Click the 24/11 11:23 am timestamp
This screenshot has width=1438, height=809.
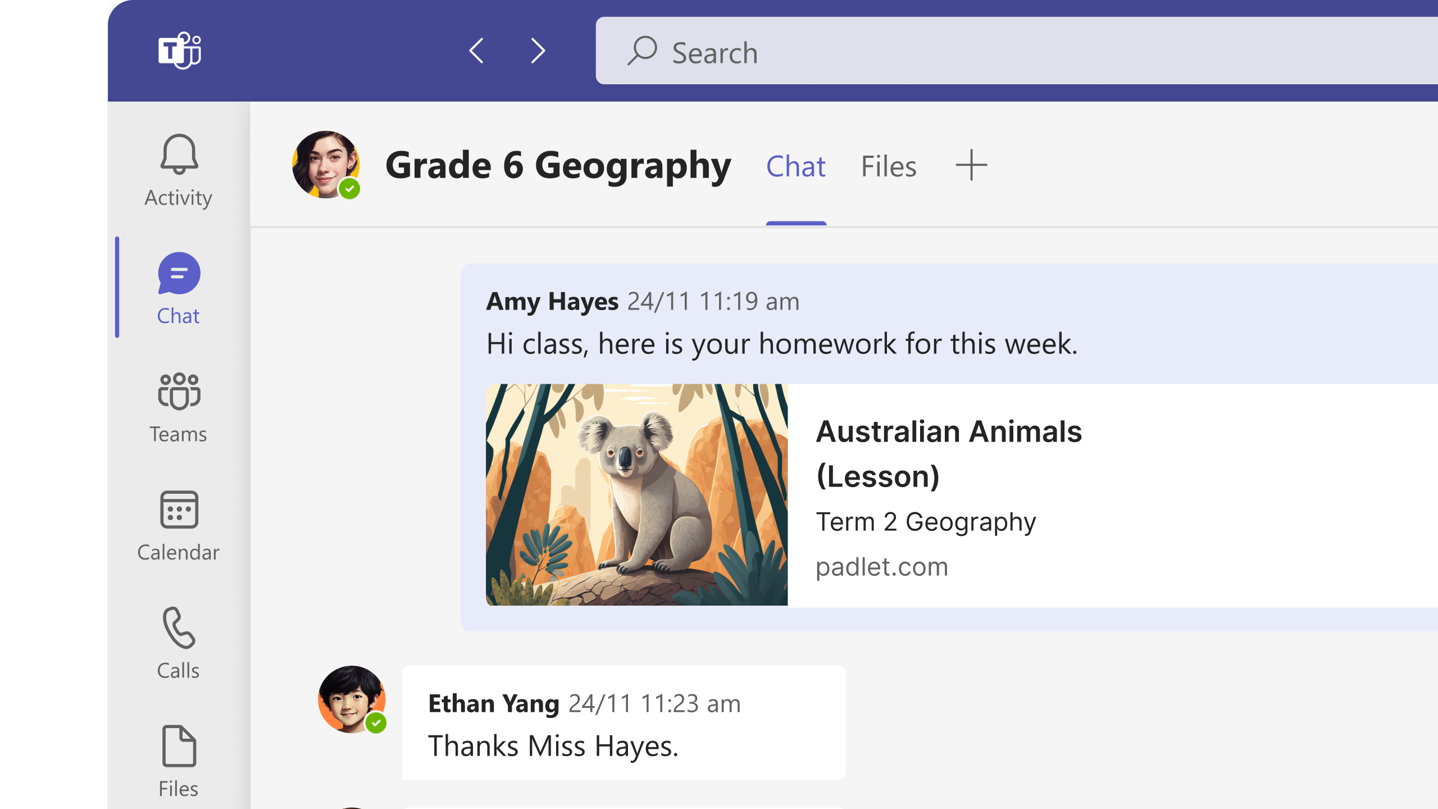tap(654, 703)
